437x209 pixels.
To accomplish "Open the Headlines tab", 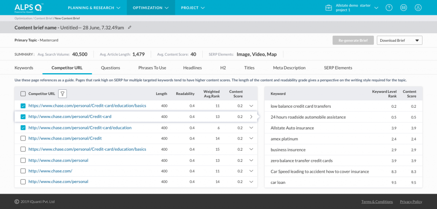I will (192, 68).
